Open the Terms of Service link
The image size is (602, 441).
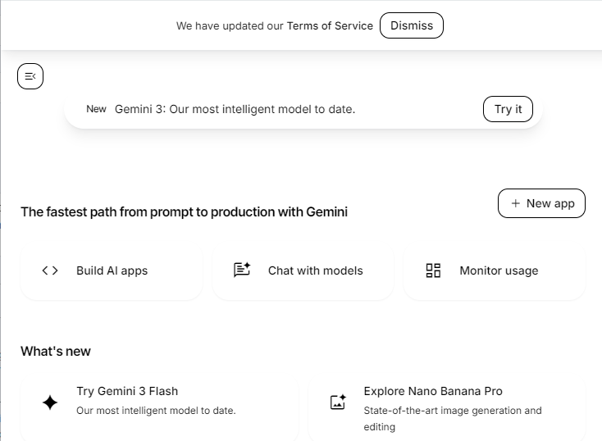(330, 25)
